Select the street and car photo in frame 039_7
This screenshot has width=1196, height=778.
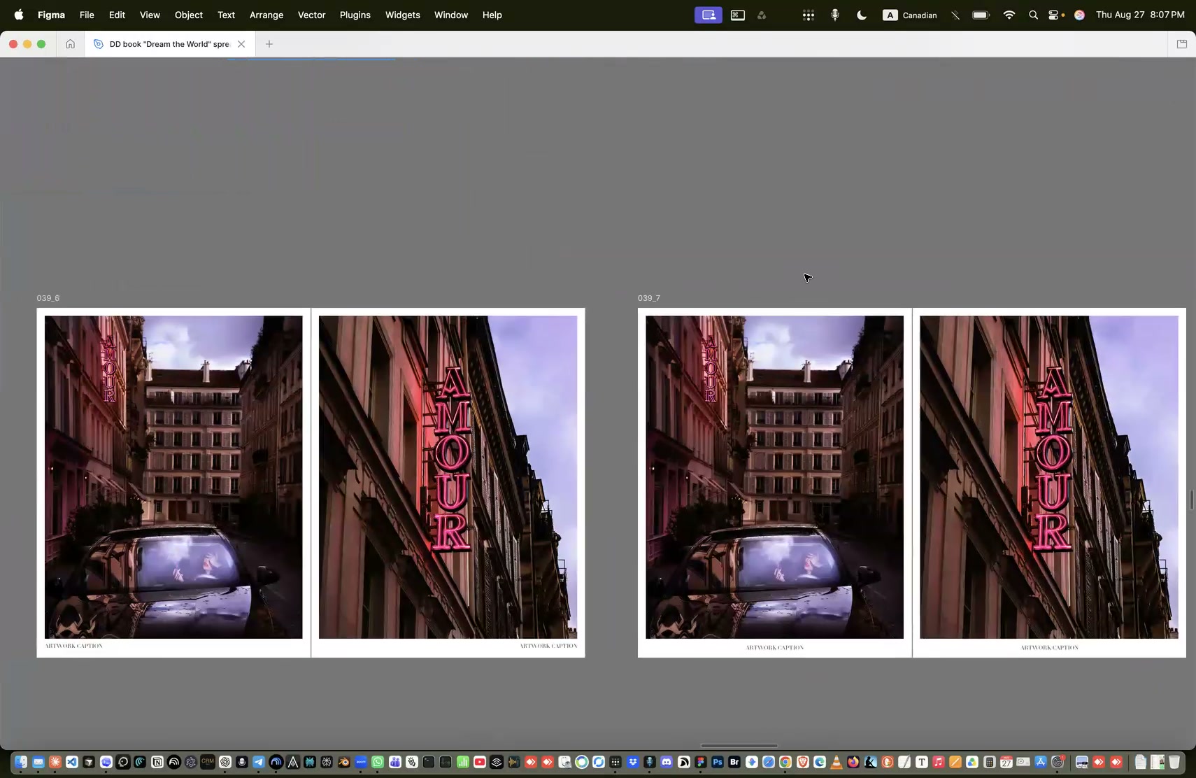[774, 477]
